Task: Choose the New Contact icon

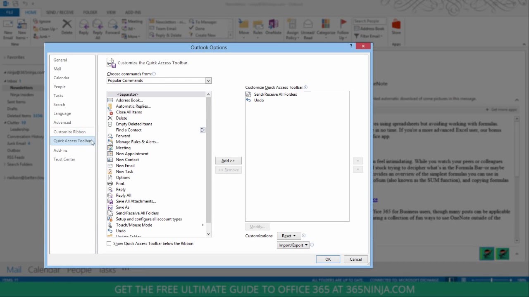Action: click(110, 160)
